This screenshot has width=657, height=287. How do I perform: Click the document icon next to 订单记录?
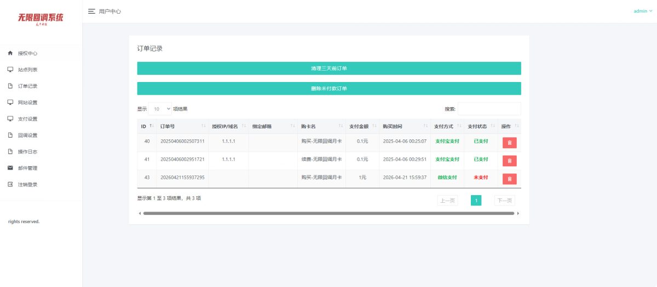[10, 86]
